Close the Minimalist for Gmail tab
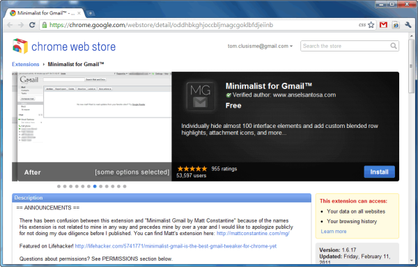Screen dimensions: 418x267 click(79, 13)
